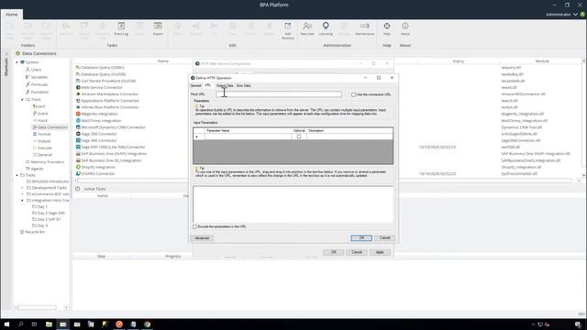Open the Event Log ribbon icon
The height and width of the screenshot is (330, 587).
tap(121, 28)
